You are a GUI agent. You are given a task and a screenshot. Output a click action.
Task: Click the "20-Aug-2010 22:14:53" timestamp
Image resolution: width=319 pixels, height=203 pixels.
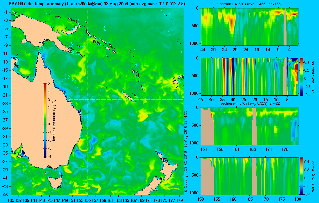click(x=185, y=129)
